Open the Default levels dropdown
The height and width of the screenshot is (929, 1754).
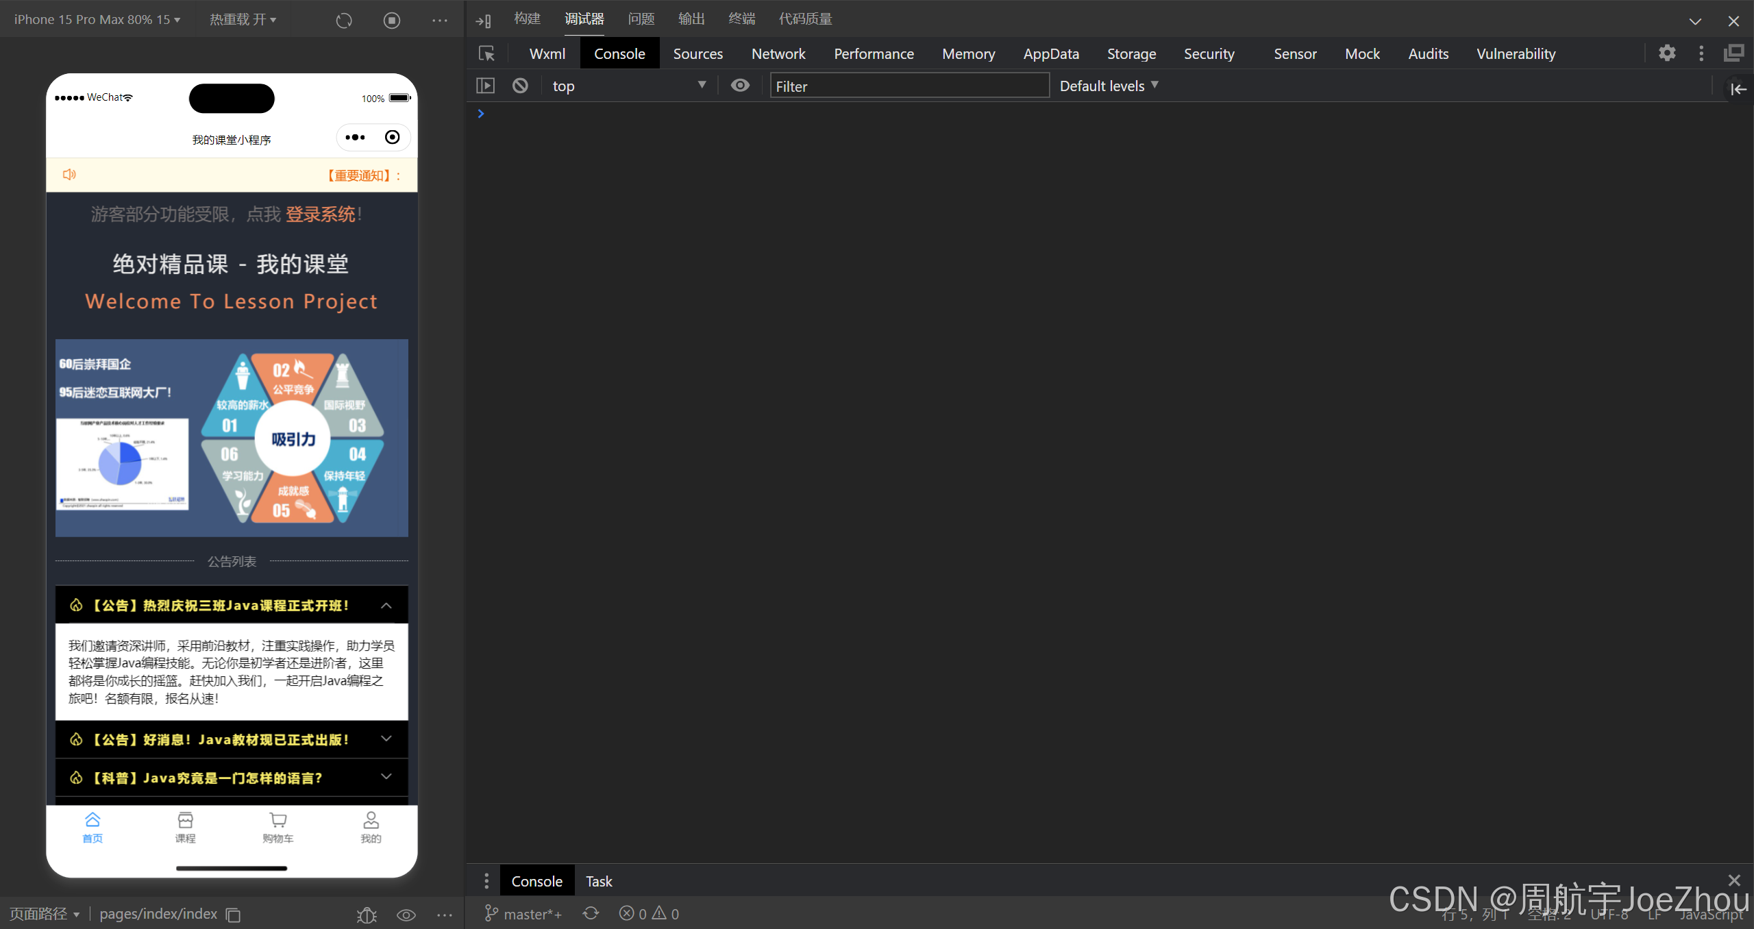point(1108,86)
